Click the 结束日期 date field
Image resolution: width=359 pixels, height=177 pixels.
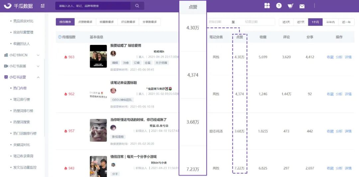click(251, 22)
